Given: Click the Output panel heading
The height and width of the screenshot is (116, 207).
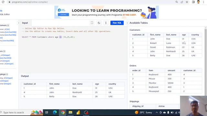Looking at the screenshot, I should (x=25, y=76).
